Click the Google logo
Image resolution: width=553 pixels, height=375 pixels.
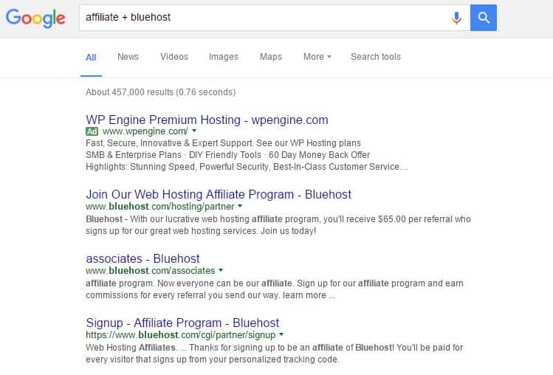[x=35, y=18]
